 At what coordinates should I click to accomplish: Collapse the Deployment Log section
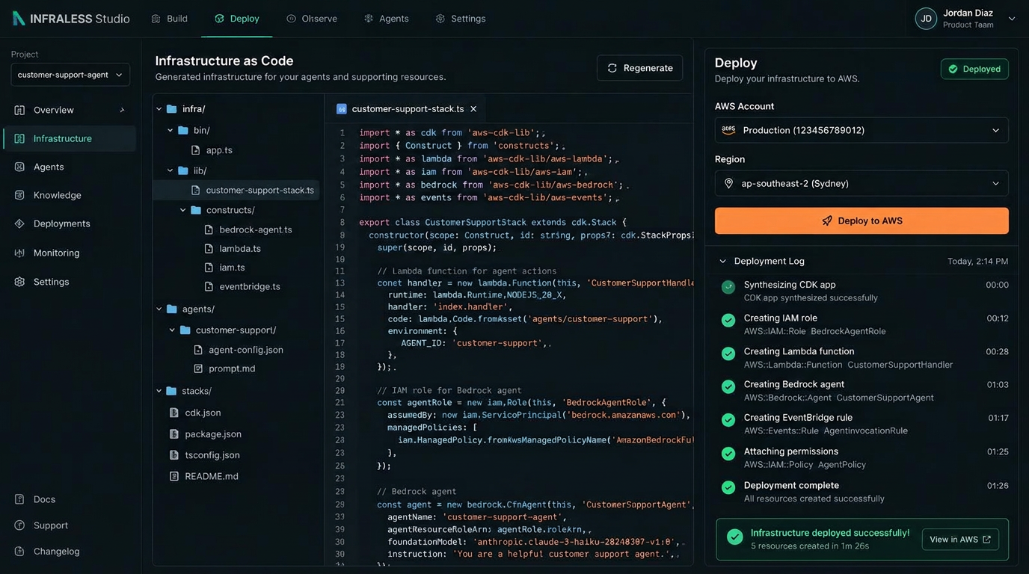click(x=722, y=262)
